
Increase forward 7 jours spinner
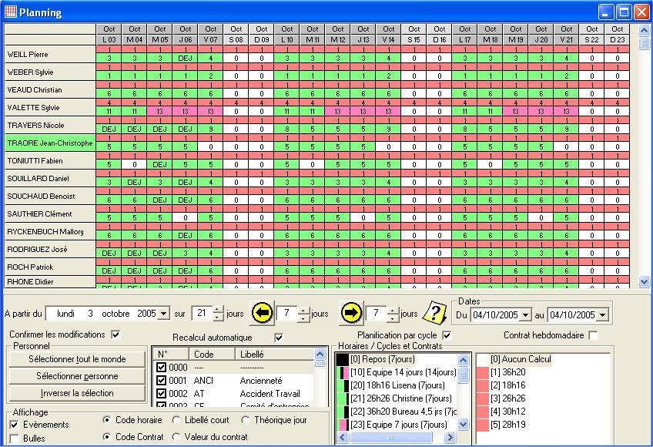(392, 310)
